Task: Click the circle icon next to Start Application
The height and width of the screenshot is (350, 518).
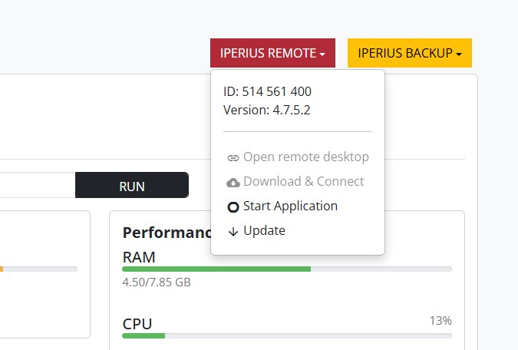Action: [233, 206]
